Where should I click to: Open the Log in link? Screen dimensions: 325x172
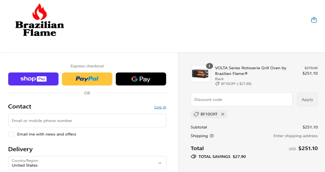[160, 107]
